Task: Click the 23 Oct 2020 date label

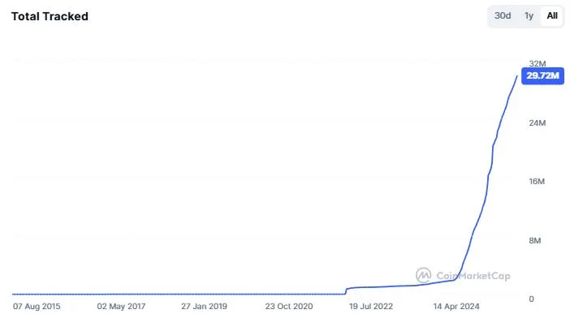Action: click(288, 308)
